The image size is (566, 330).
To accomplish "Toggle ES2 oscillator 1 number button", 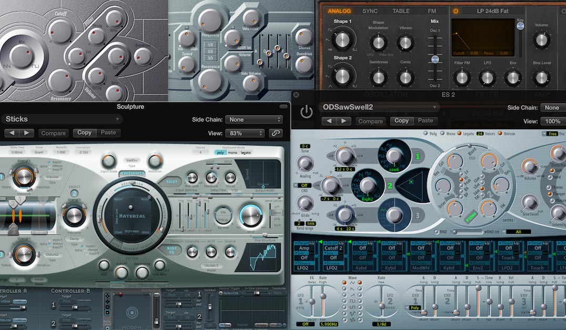I will [418, 157].
